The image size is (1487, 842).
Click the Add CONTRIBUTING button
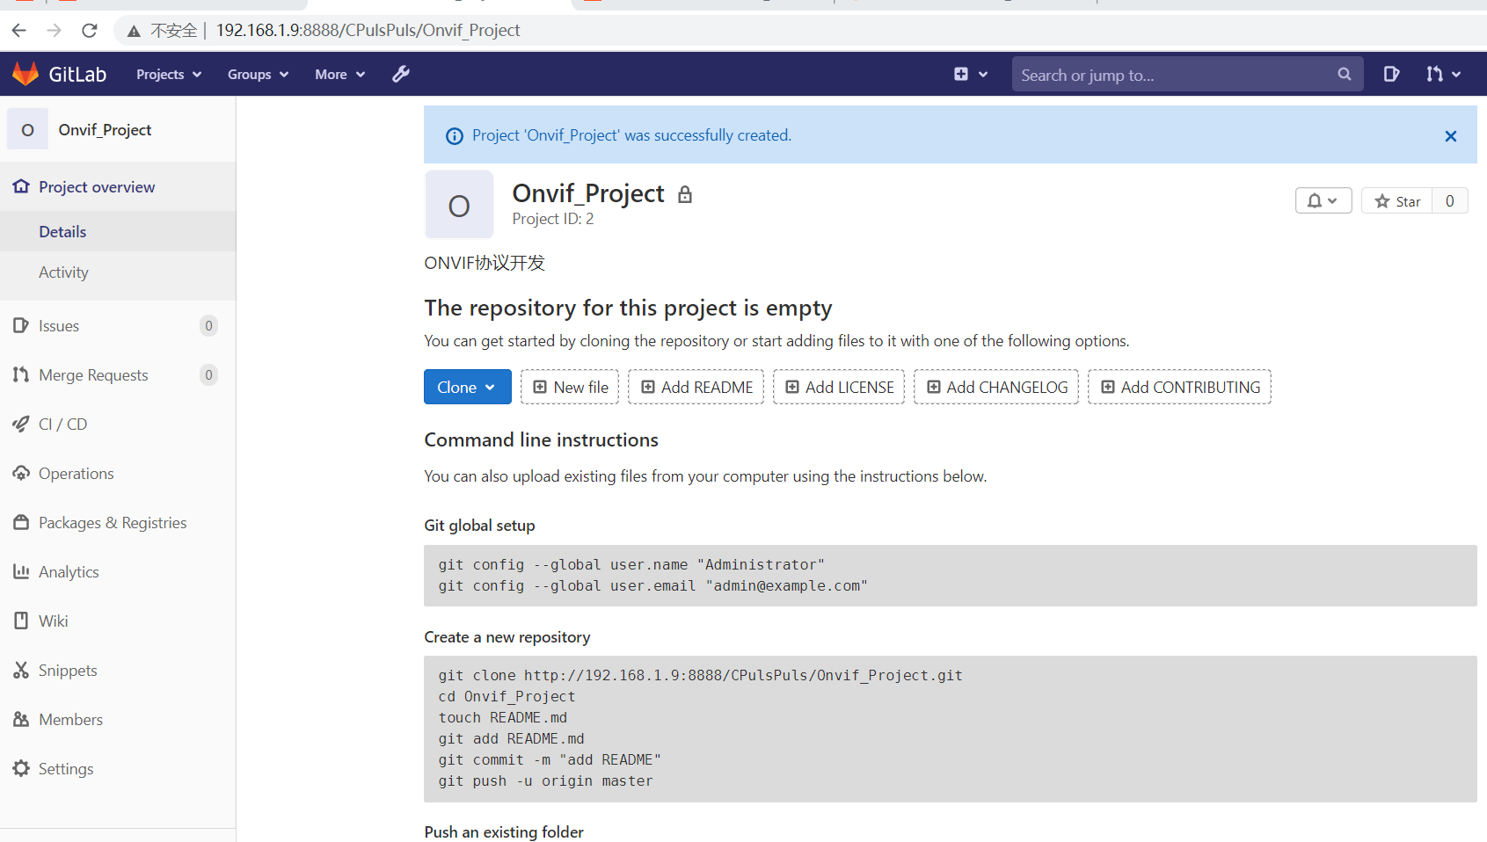pos(1180,387)
